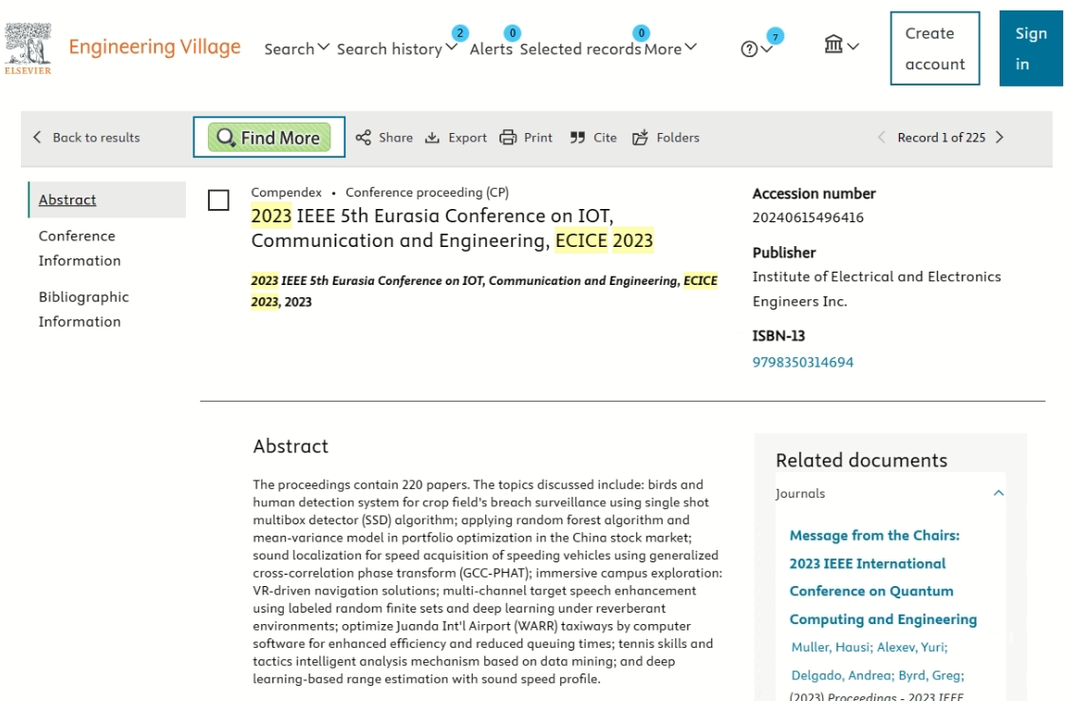The height and width of the screenshot is (701, 1067).
Task: Click the Search history count badge
Action: 460,32
